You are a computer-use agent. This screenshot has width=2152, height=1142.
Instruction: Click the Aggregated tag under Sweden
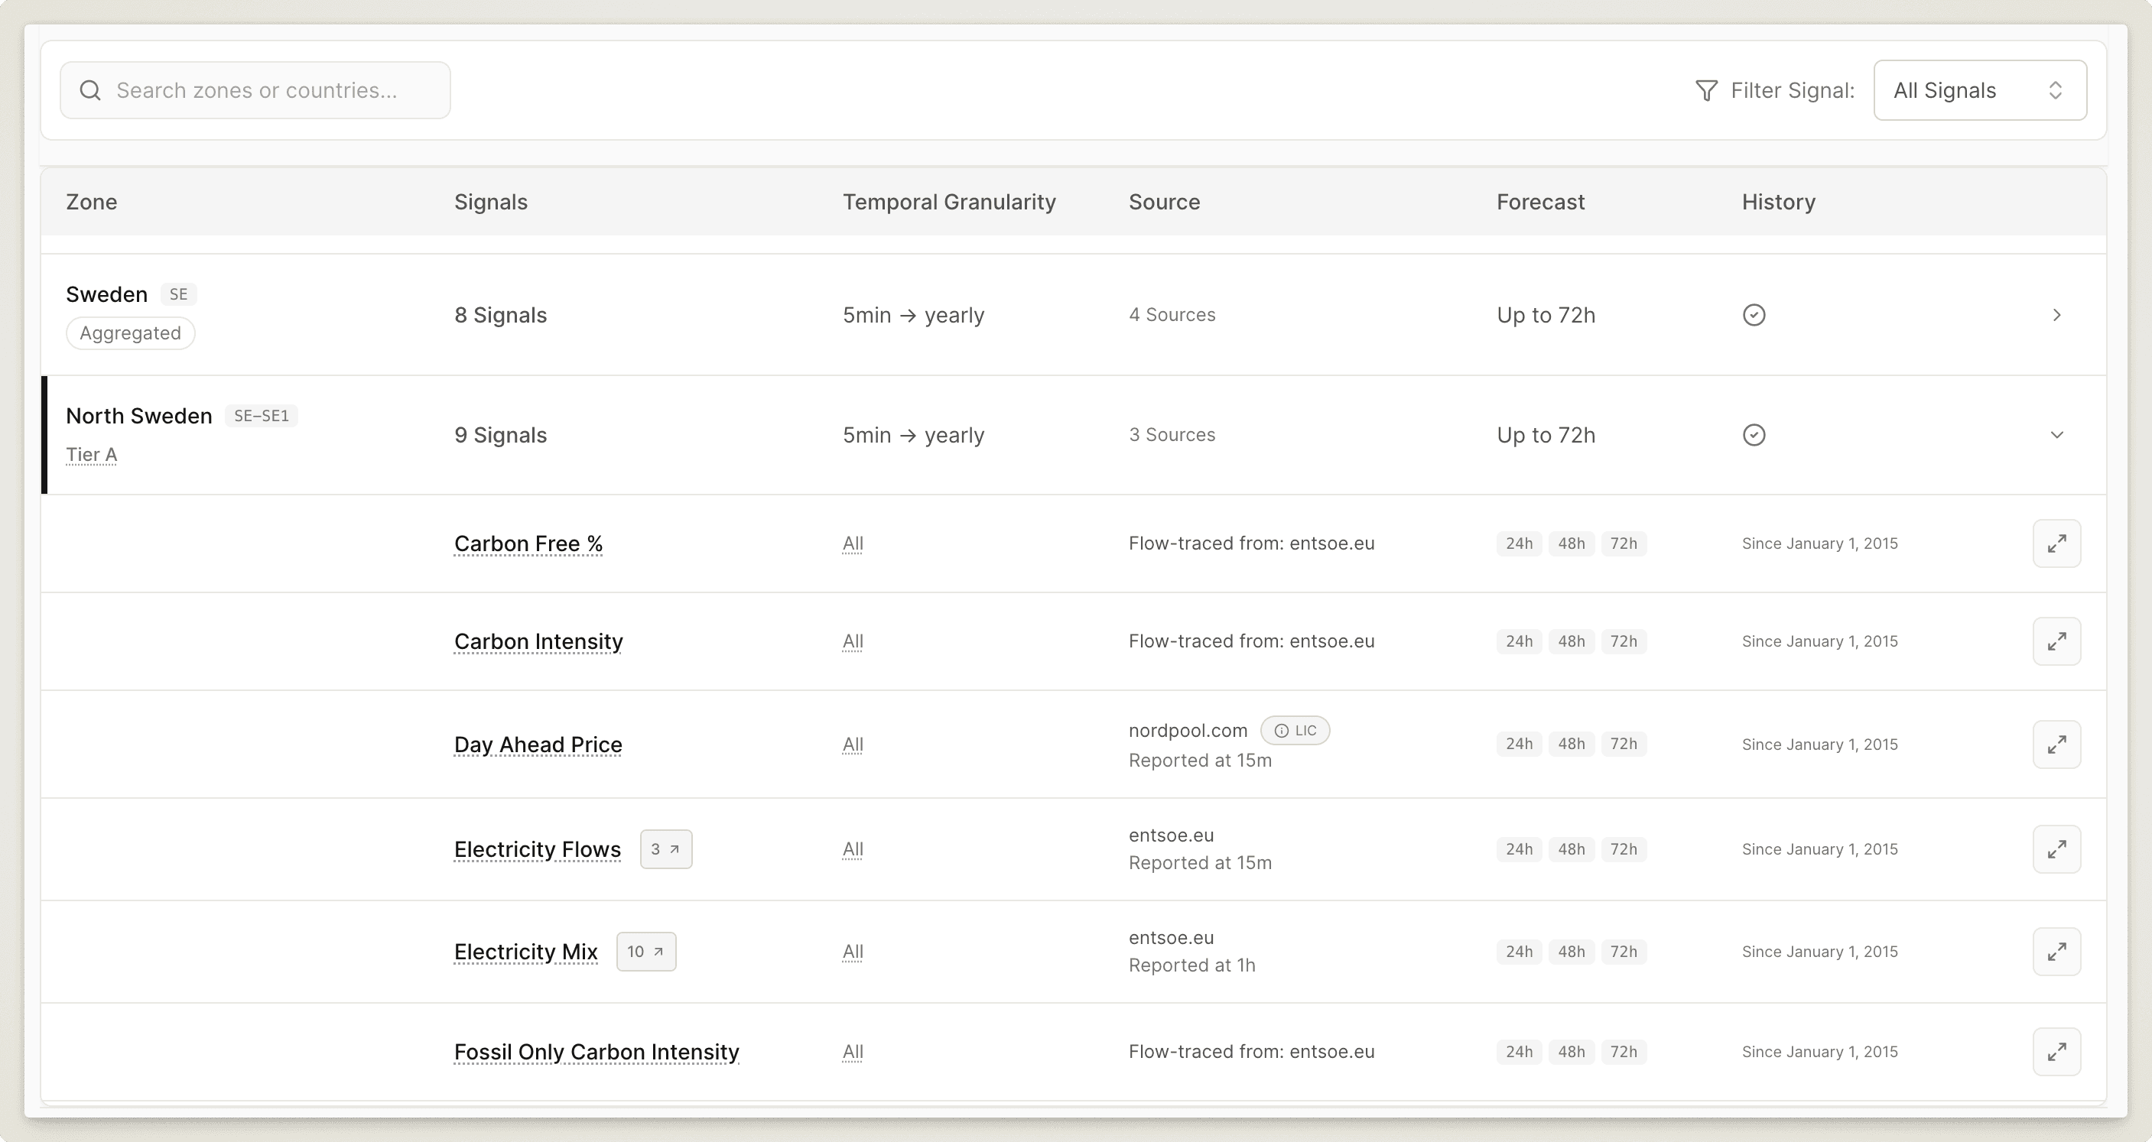(130, 333)
